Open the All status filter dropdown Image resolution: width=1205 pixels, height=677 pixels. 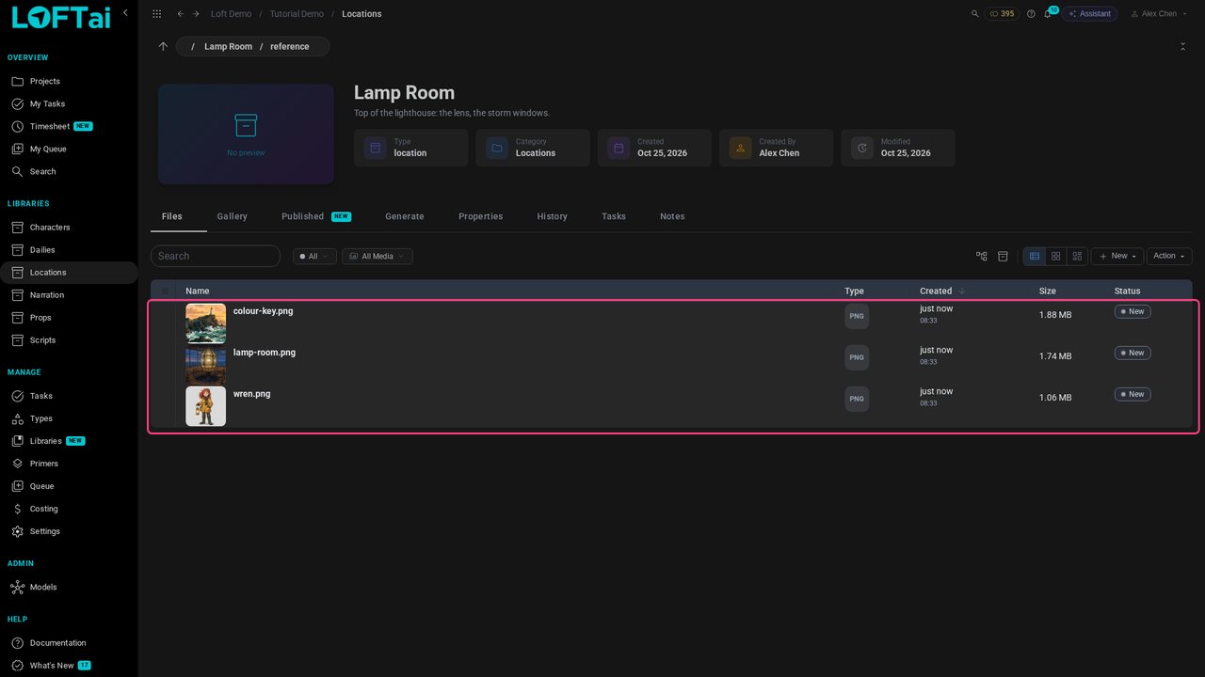point(314,256)
